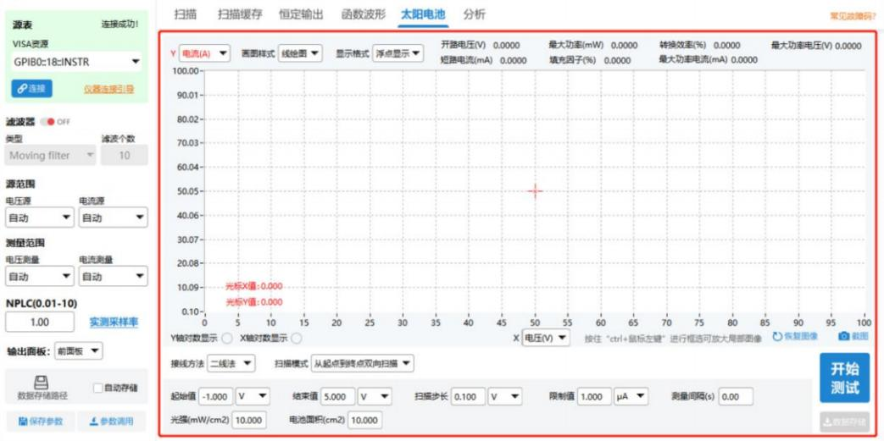
Task: Select the 太阳电池 tab
Action: 424,14
